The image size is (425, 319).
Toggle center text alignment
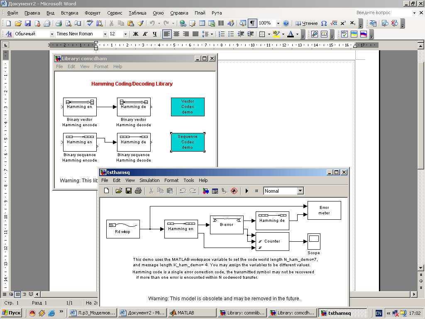click(176, 34)
